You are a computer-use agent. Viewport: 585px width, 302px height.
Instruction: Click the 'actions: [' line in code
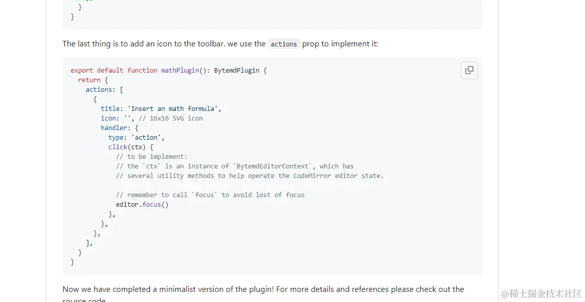coord(104,90)
